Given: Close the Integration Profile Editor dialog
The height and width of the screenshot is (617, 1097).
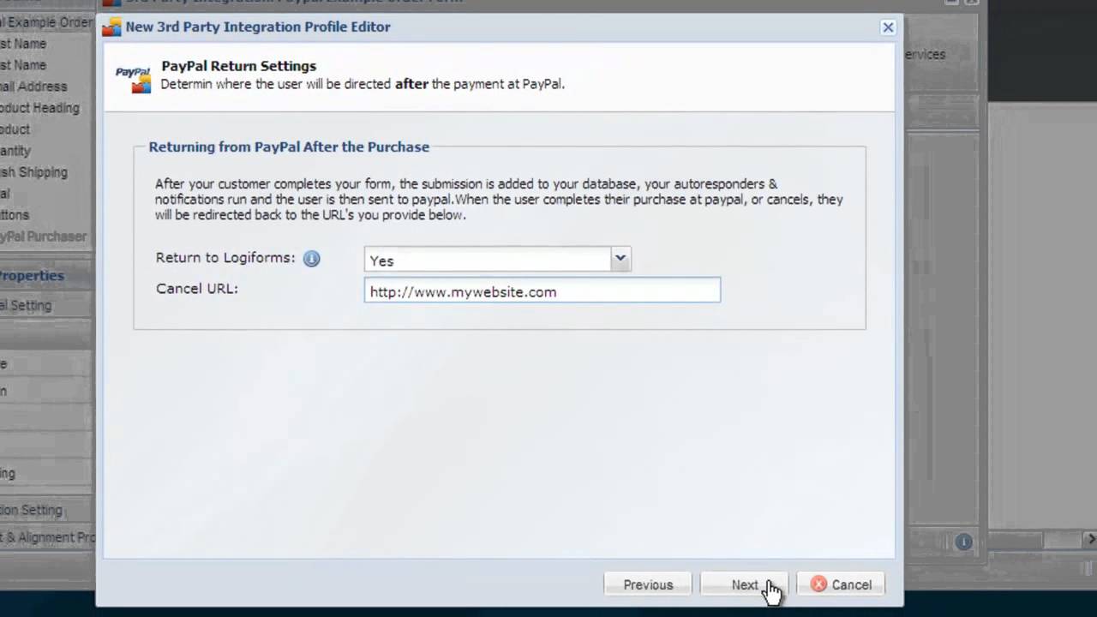Looking at the screenshot, I should point(888,27).
